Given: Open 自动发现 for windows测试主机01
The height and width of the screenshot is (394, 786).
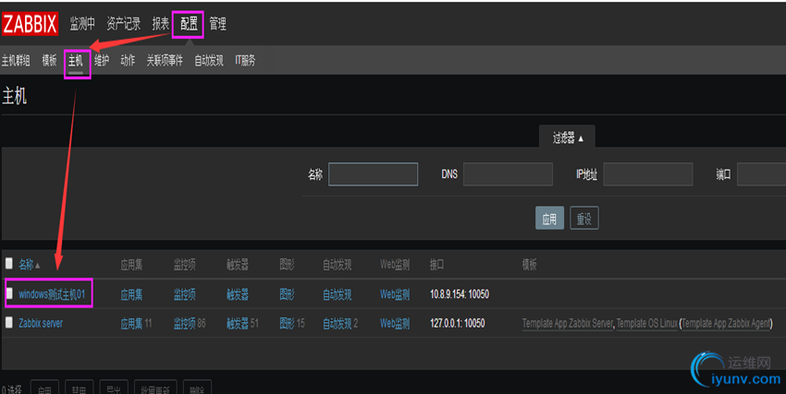Looking at the screenshot, I should coord(338,294).
